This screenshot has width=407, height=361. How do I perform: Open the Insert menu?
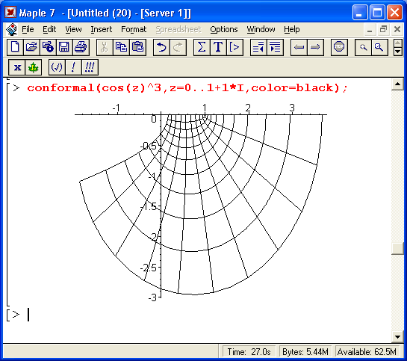click(102, 29)
